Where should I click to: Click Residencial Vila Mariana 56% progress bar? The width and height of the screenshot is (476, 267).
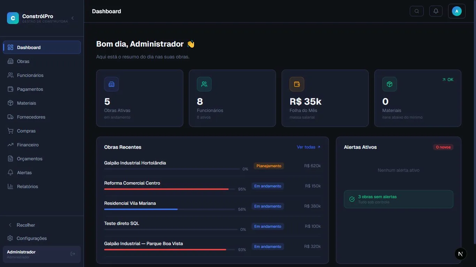tap(169, 209)
